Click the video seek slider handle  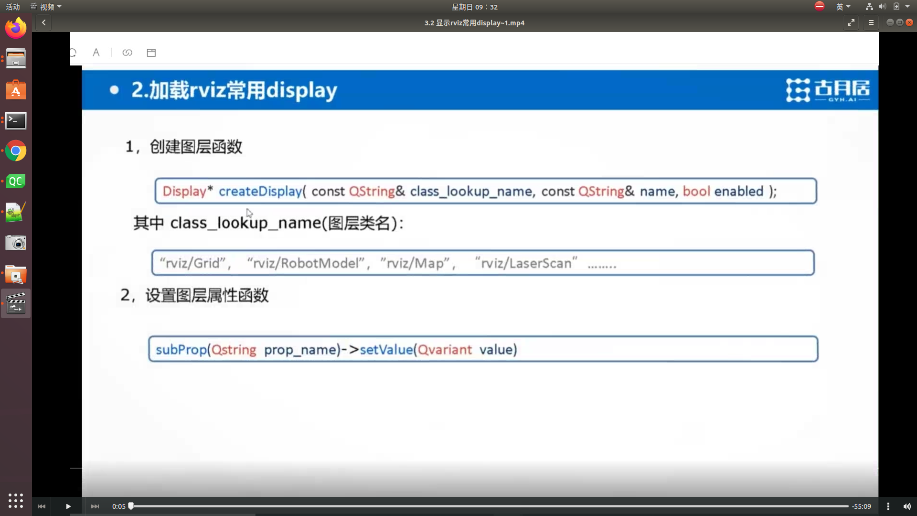(131, 506)
